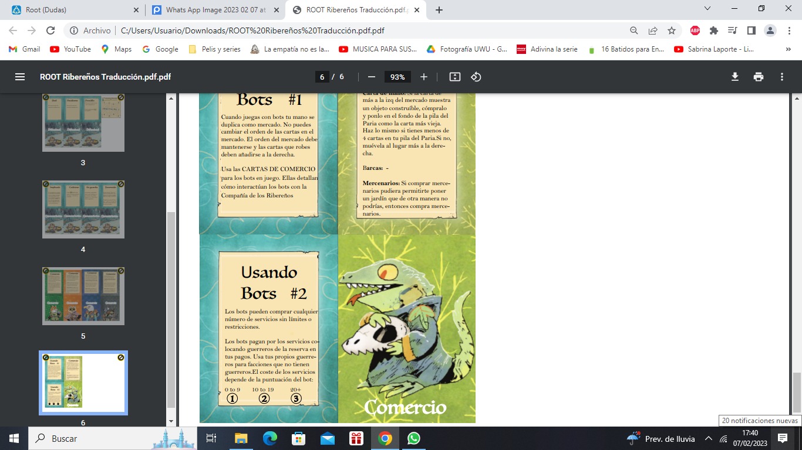This screenshot has width=802, height=450.
Task: Click the taskbar Buscar search box
Action: point(112,438)
